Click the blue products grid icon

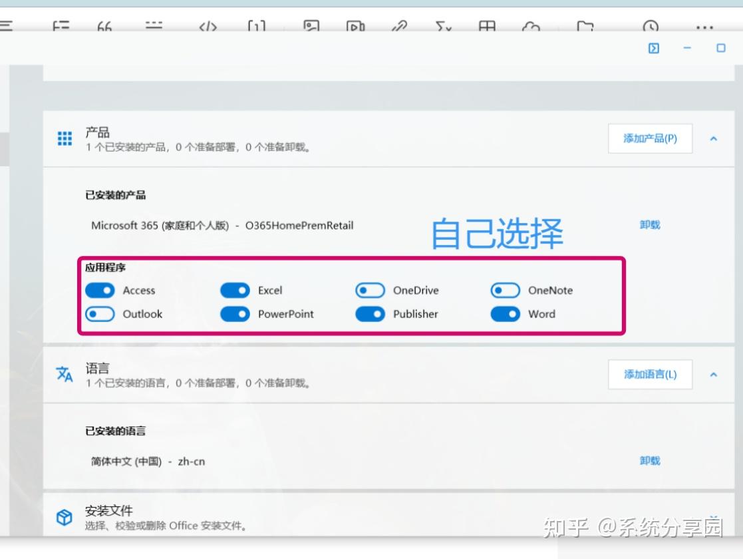[x=65, y=139]
